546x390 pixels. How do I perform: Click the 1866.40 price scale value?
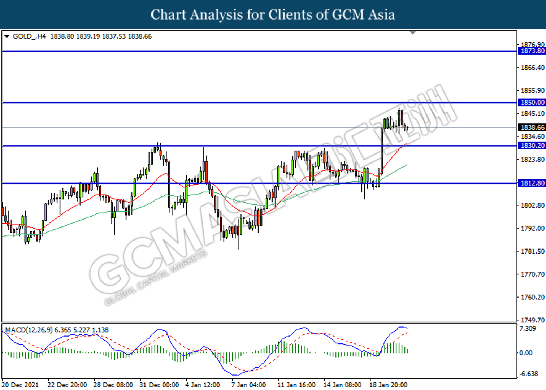click(x=532, y=68)
